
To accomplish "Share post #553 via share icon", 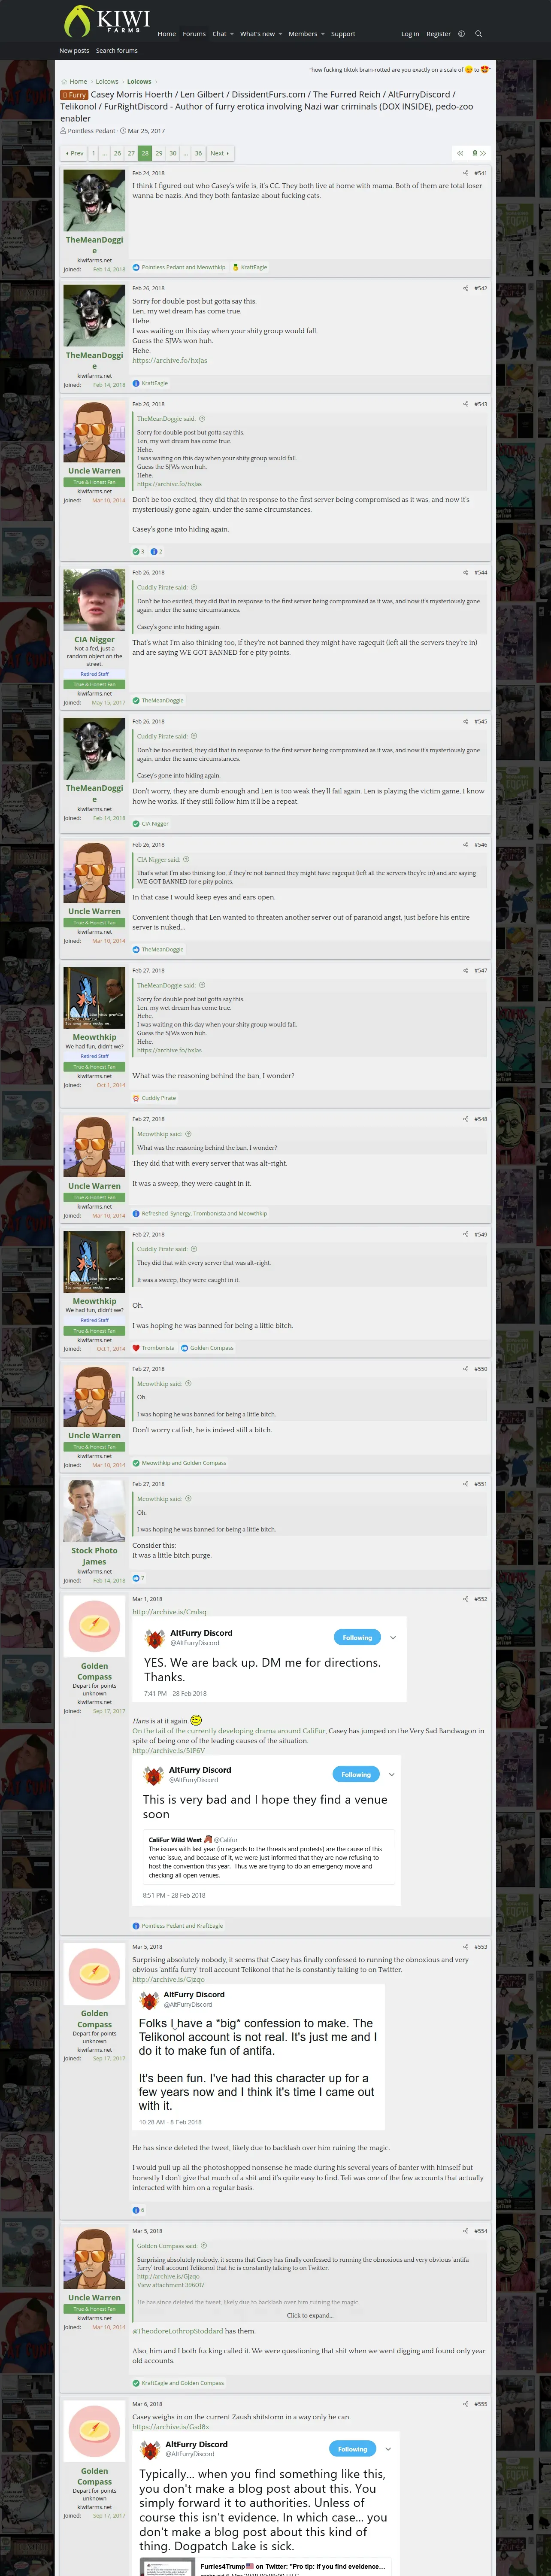I will coord(466,1947).
